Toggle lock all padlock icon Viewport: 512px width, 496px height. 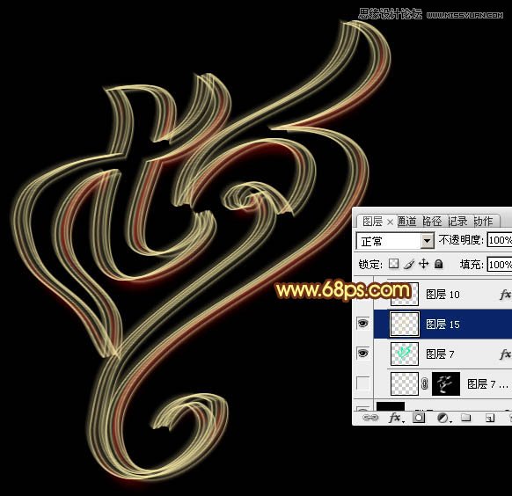click(439, 264)
